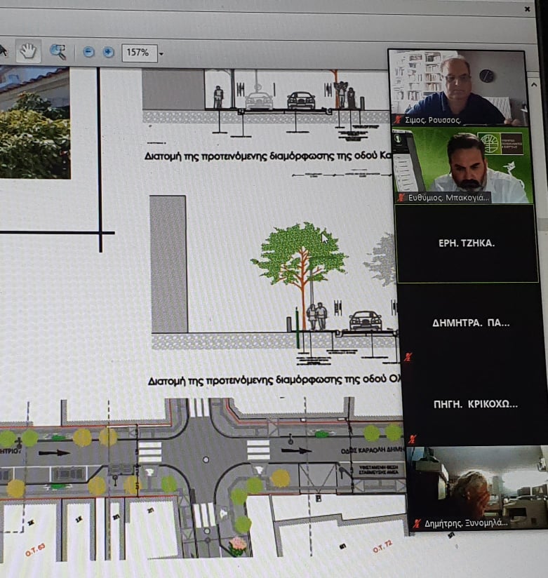The image size is (548, 578).
Task: Click muted mic icon on ΔΗΜΗΤΡΑ ΠΑ tile
Action: [408, 357]
